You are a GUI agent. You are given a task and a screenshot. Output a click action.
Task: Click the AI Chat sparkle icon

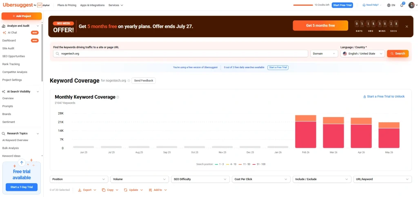(x=4, y=33)
